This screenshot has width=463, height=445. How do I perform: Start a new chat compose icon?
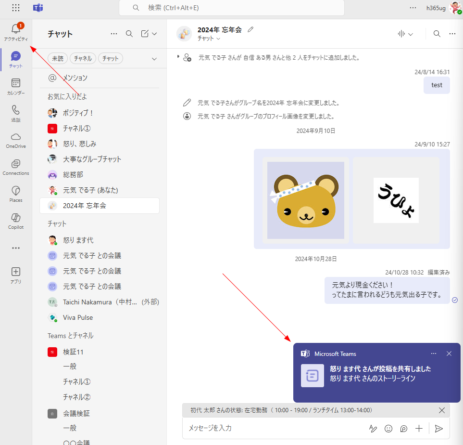(x=145, y=34)
